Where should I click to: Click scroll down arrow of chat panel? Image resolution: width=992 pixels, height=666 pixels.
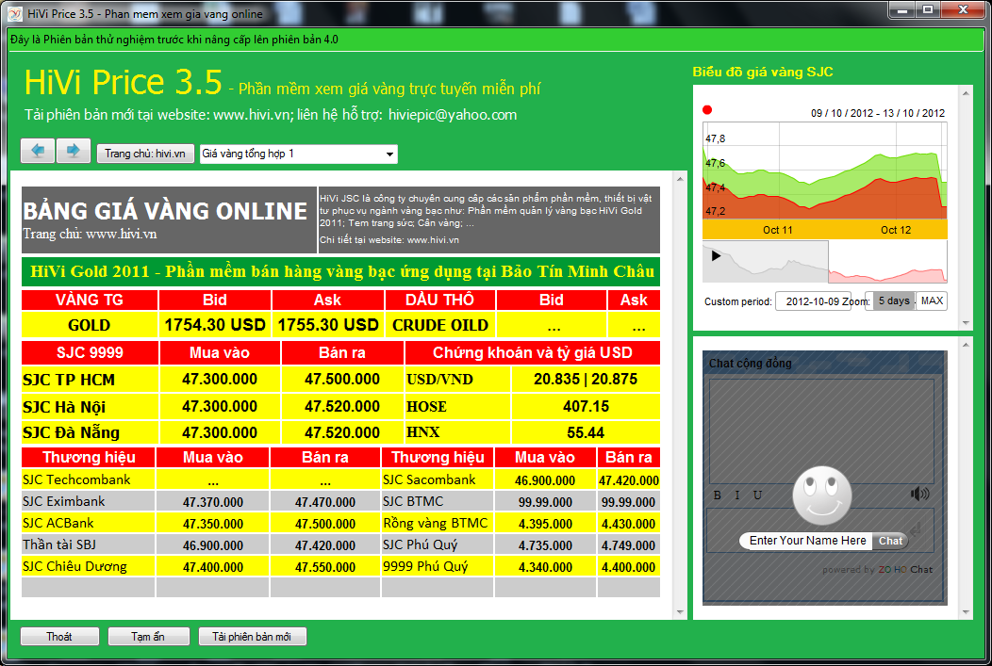[966, 611]
